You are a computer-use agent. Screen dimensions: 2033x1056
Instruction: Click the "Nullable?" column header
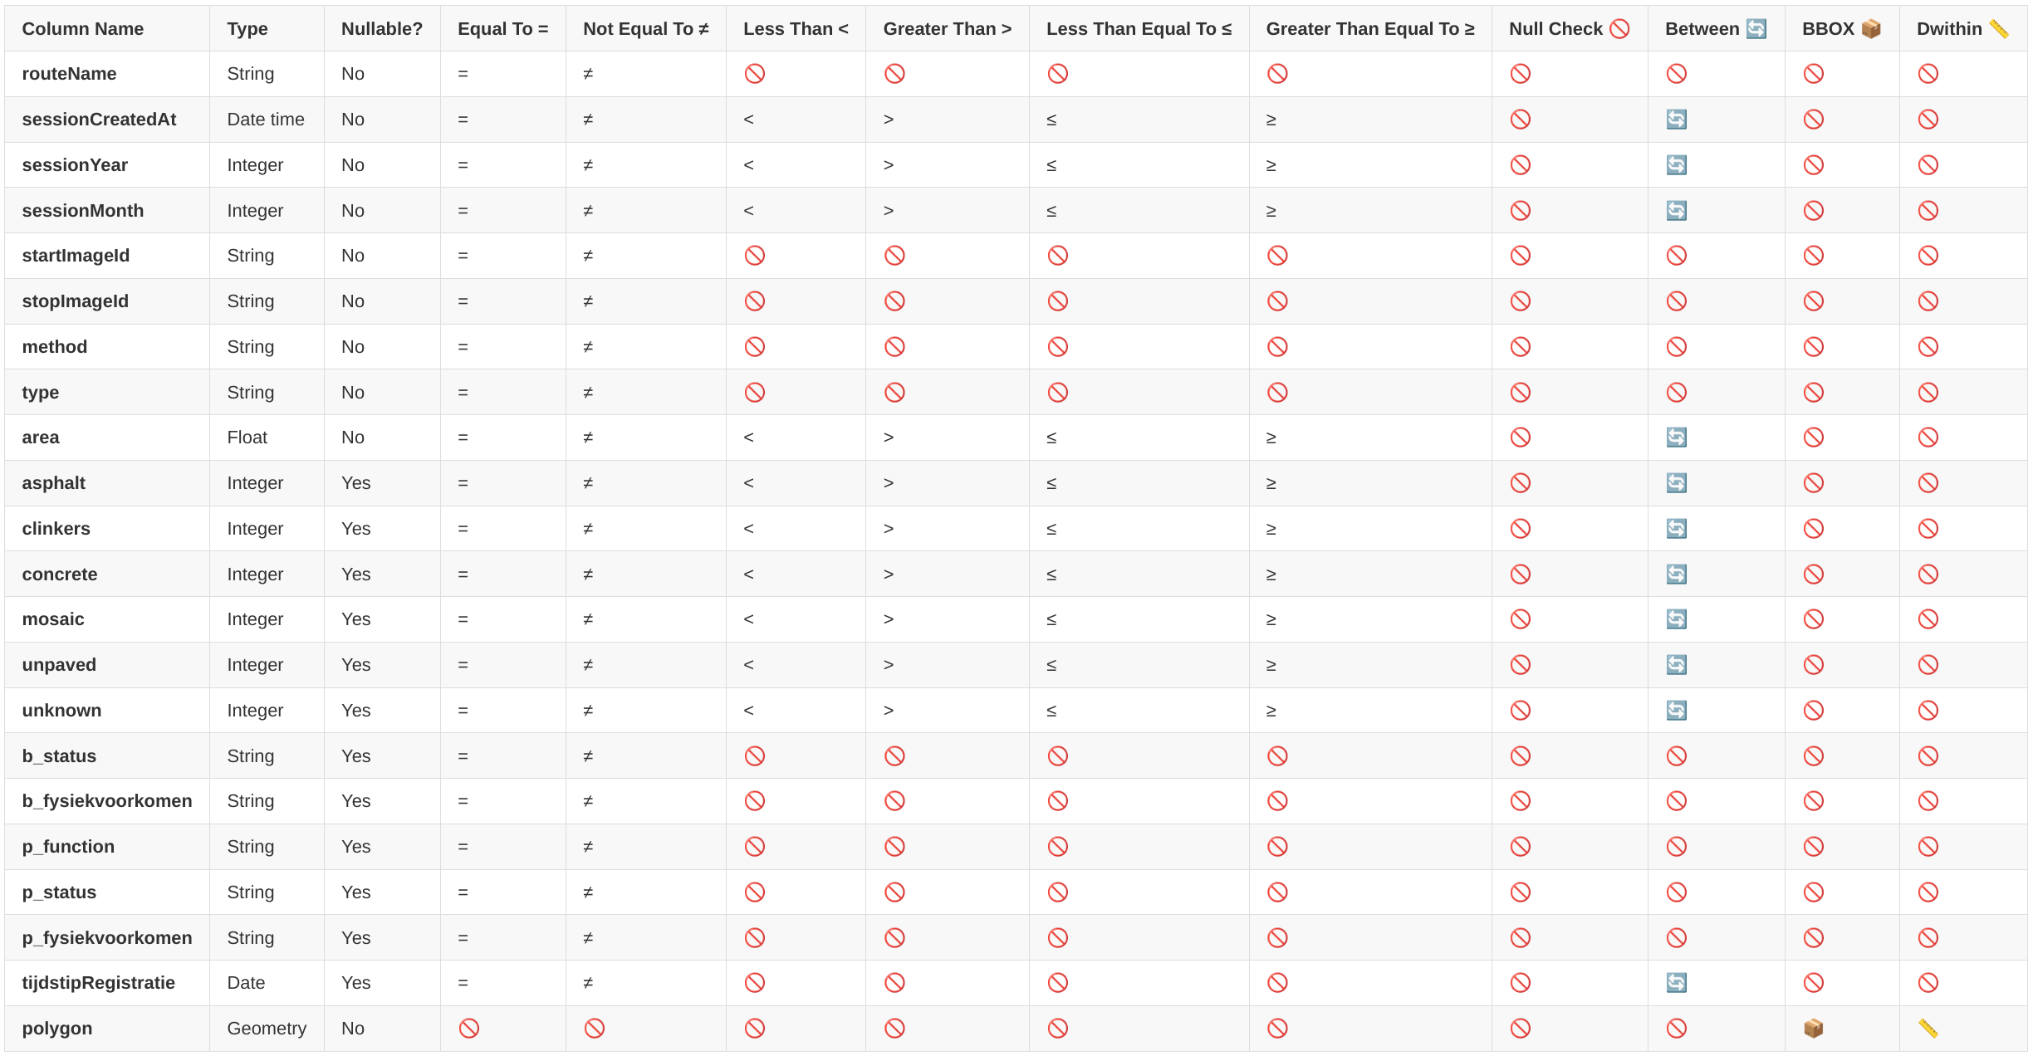coord(381,29)
